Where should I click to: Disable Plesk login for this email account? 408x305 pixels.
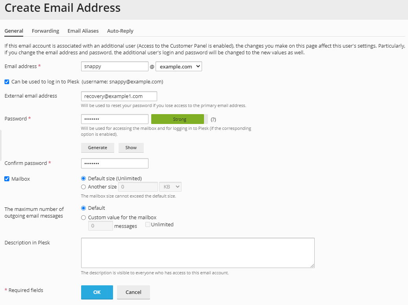(x=6, y=81)
